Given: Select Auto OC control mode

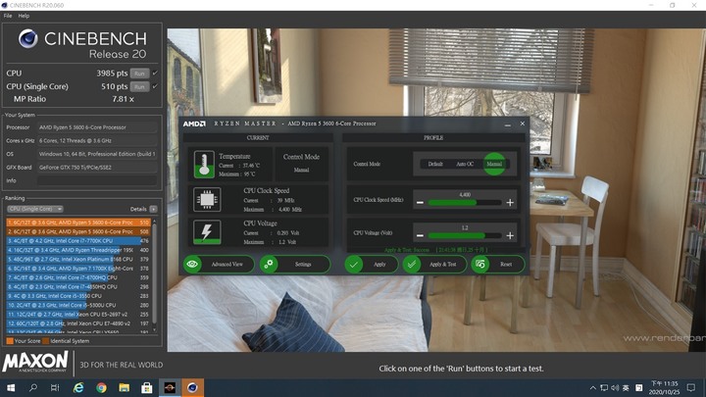Looking at the screenshot, I should point(465,164).
